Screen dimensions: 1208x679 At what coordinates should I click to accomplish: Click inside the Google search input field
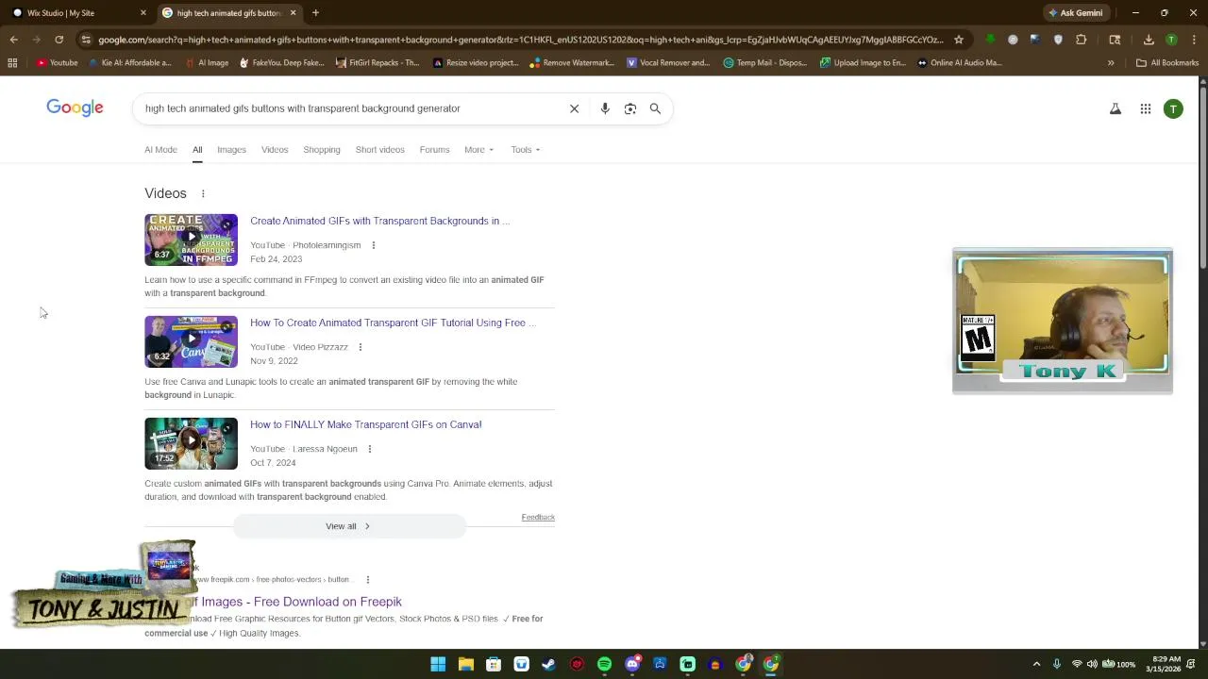[349, 108]
